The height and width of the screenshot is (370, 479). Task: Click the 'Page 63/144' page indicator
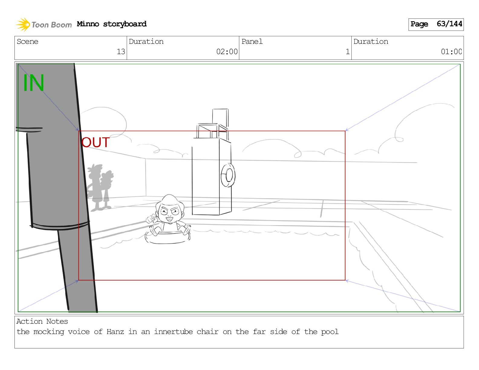click(436, 24)
